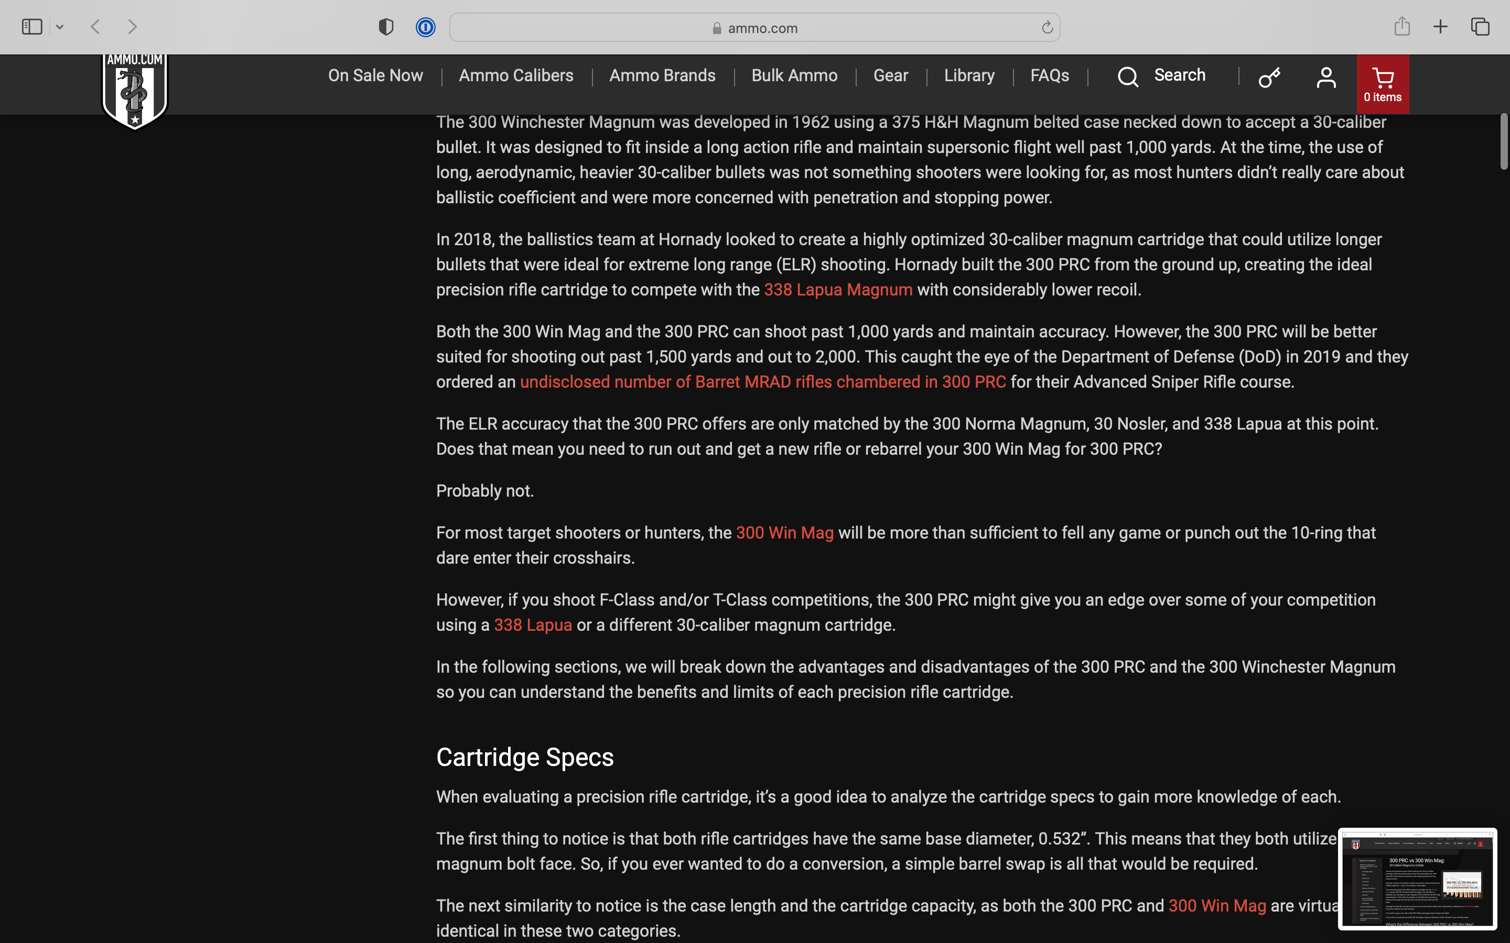Viewport: 1510px width, 943px height.
Task: Open the Bulk Ammo menu
Action: coord(794,75)
